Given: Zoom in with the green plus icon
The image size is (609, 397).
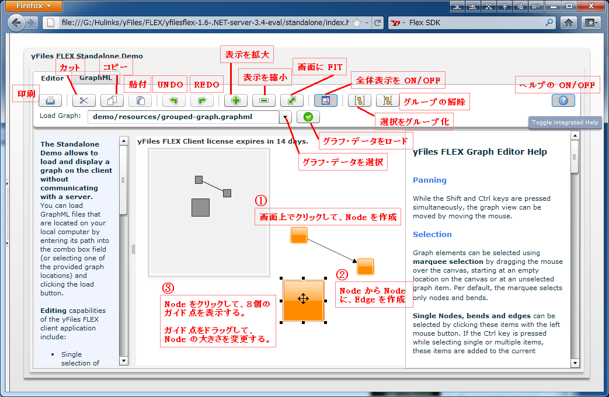Looking at the screenshot, I should point(235,100).
